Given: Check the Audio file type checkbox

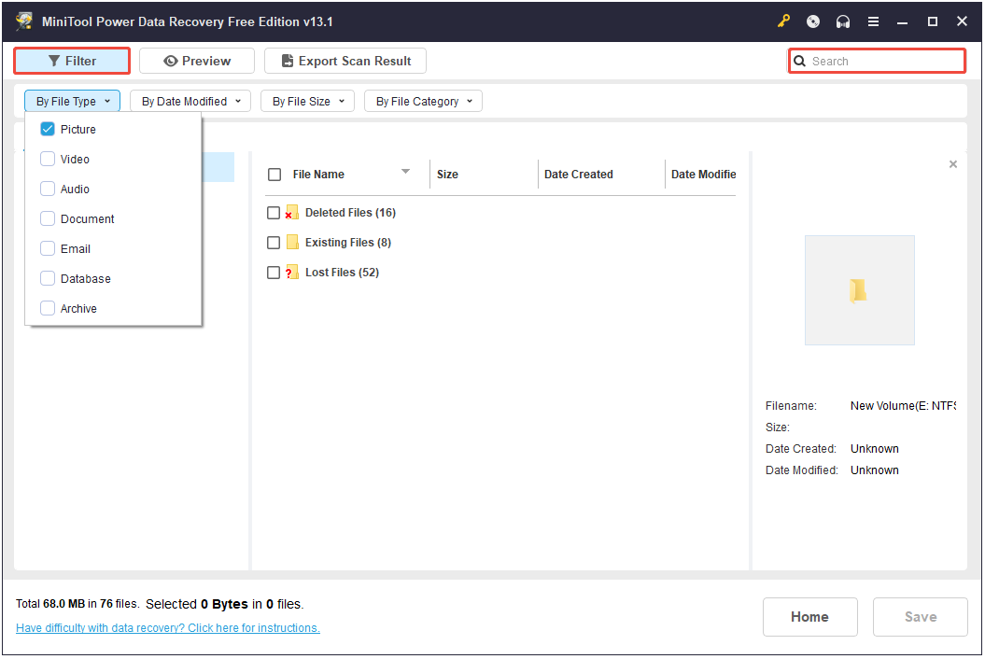Looking at the screenshot, I should [x=48, y=189].
